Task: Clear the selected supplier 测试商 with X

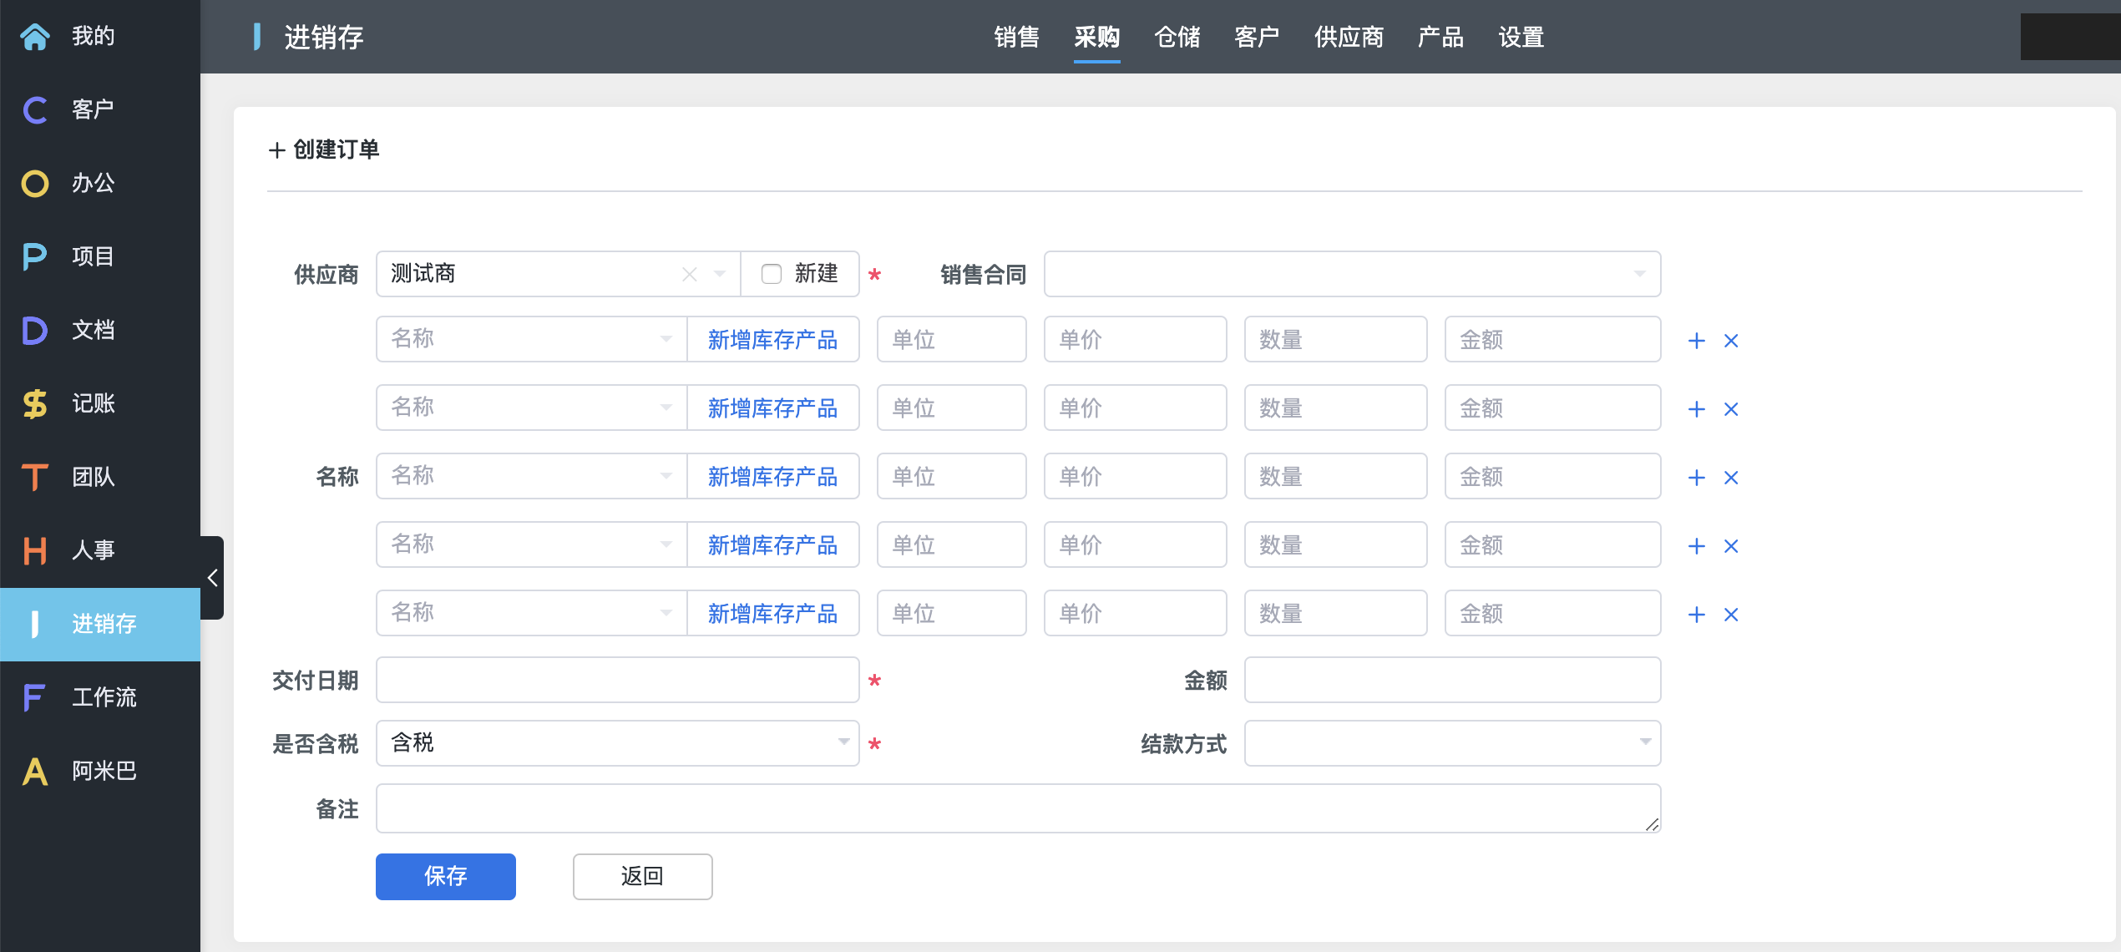Action: (689, 275)
